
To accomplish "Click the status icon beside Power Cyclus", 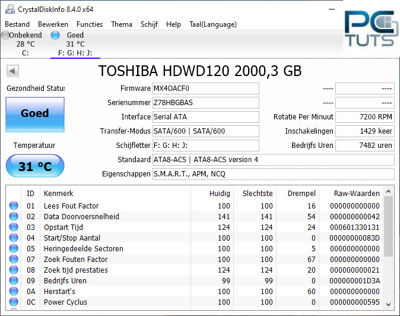I will (x=13, y=302).
